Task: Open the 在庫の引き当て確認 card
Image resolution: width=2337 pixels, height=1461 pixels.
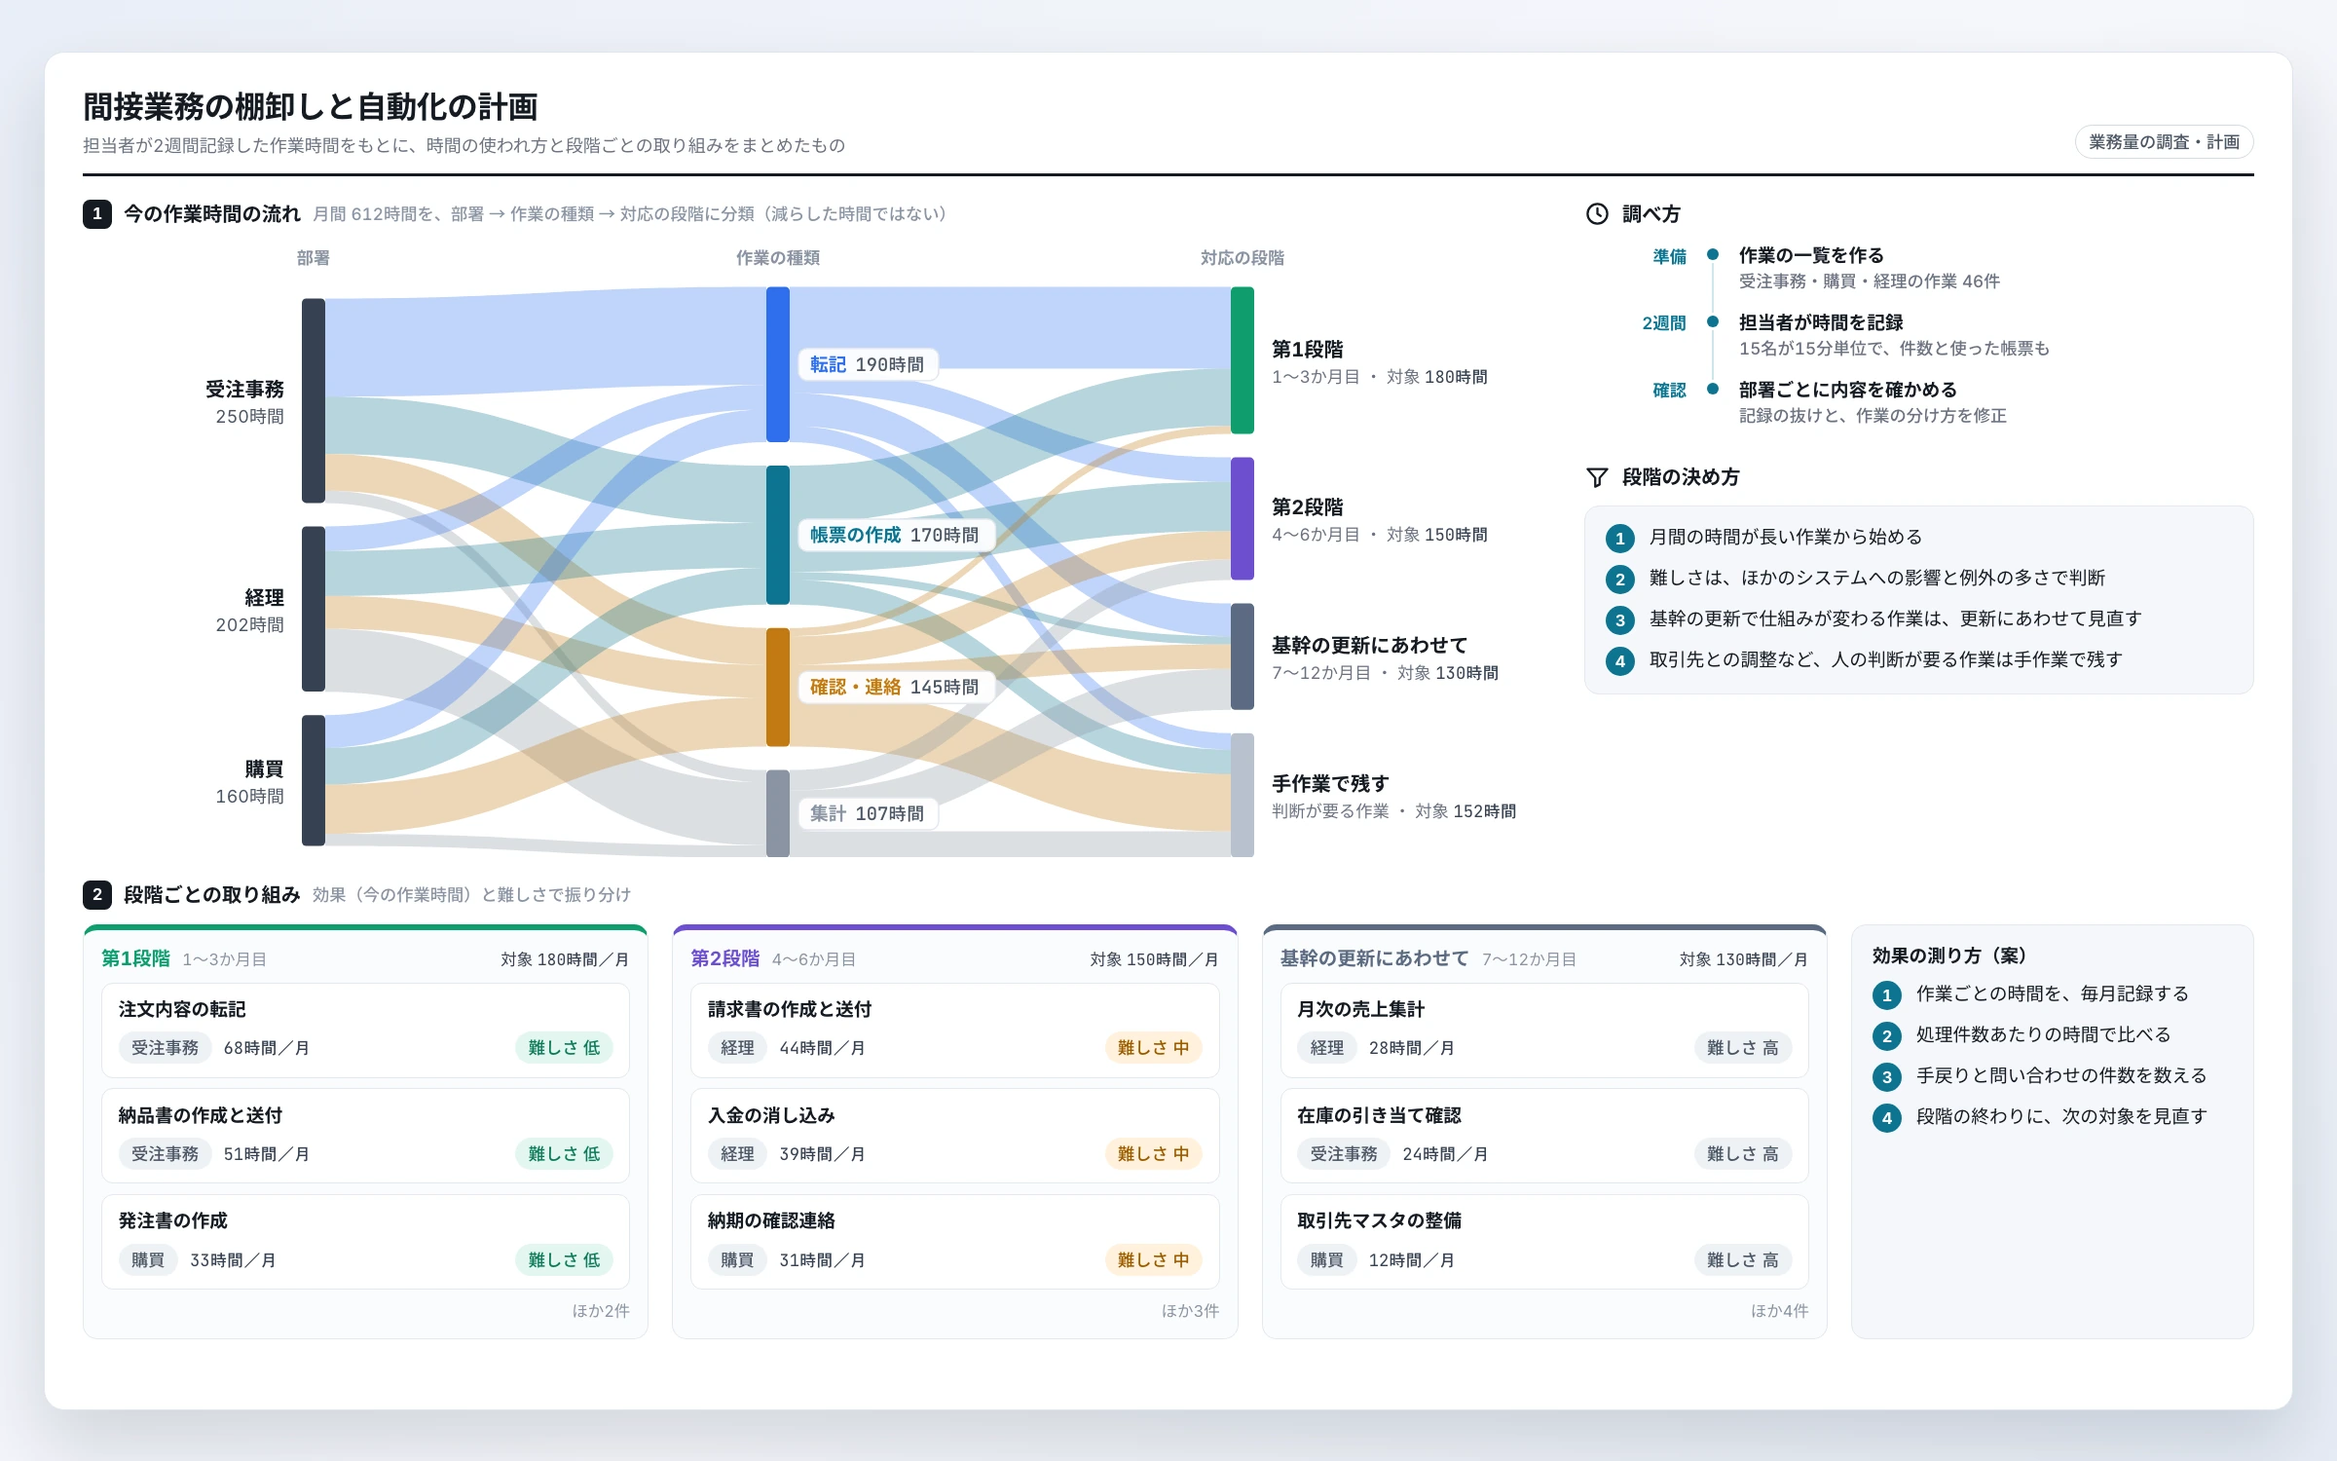Action: coord(1544,1137)
